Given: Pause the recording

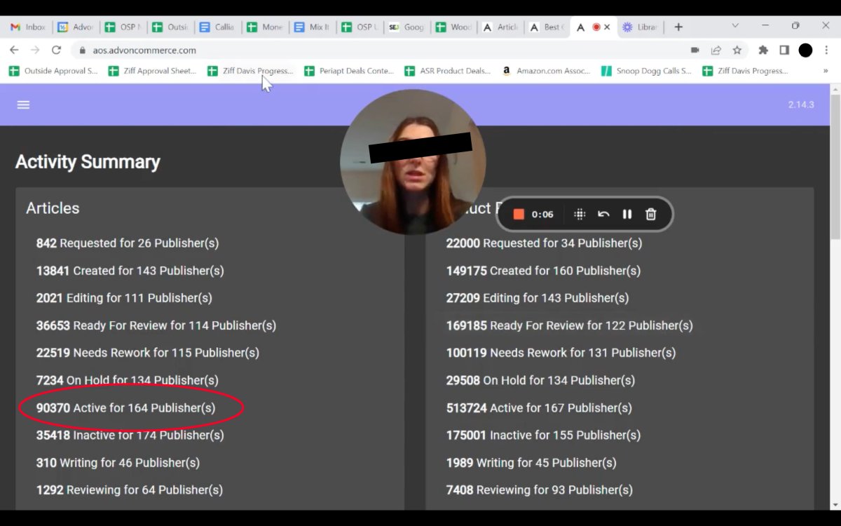Looking at the screenshot, I should click(x=627, y=215).
